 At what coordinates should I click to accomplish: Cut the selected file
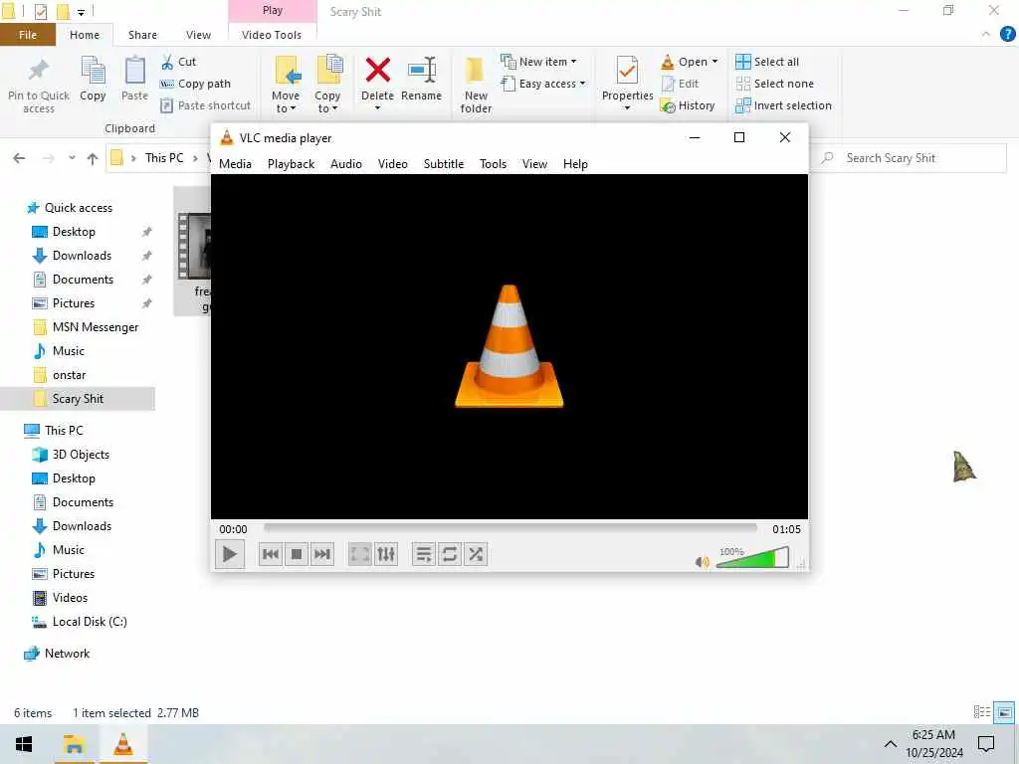(x=179, y=62)
